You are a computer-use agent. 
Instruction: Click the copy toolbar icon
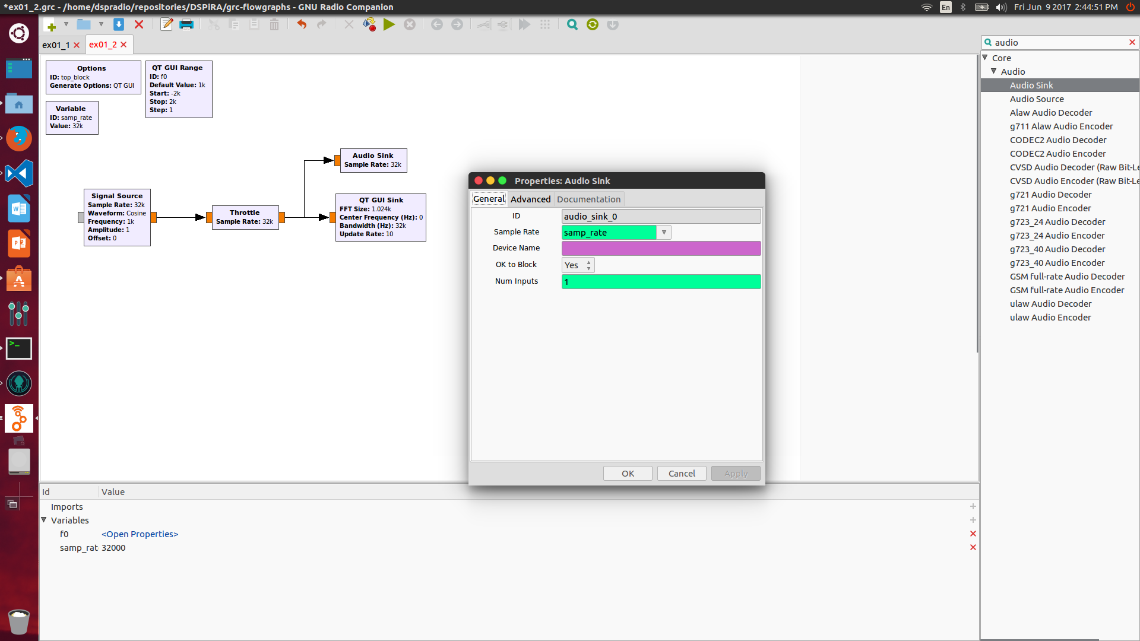tap(234, 24)
